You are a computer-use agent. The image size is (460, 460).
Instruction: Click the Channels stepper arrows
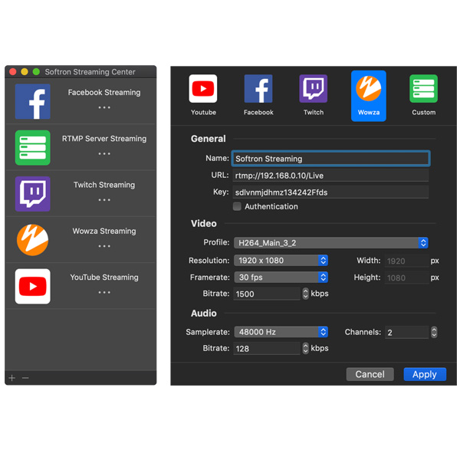point(434,332)
